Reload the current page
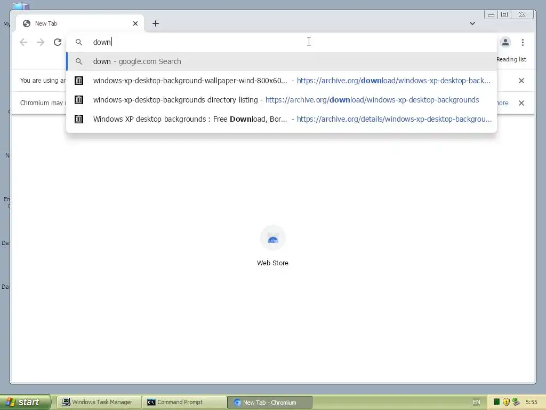This screenshot has width=546, height=410. [58, 42]
